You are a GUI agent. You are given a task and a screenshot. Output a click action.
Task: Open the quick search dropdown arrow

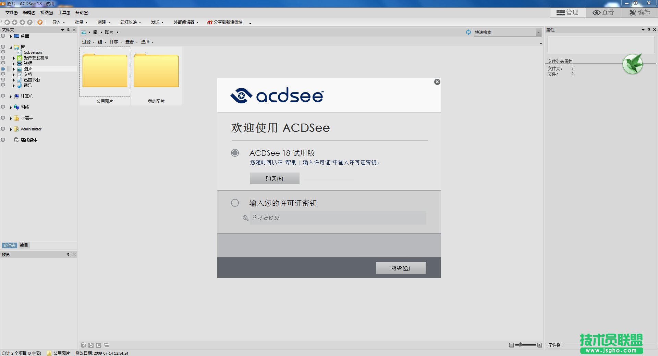point(539,32)
